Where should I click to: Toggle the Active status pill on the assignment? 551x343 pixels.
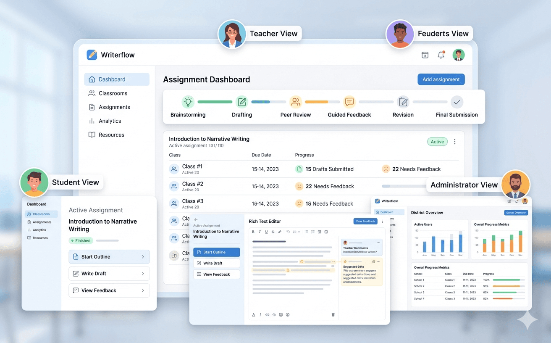click(x=437, y=142)
